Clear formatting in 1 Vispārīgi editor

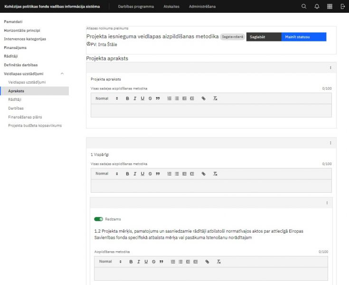[x=215, y=174]
